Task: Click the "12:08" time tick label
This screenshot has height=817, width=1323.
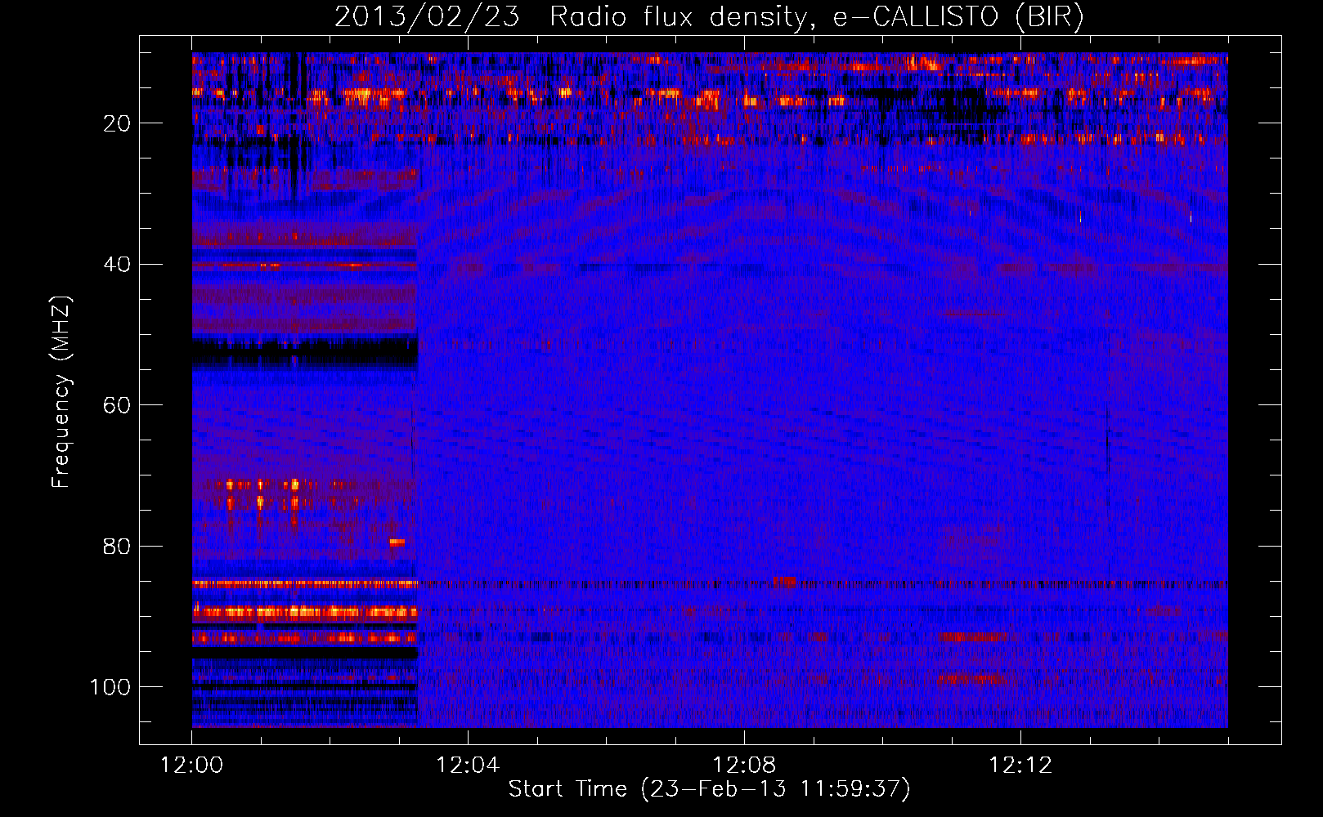Action: click(744, 766)
